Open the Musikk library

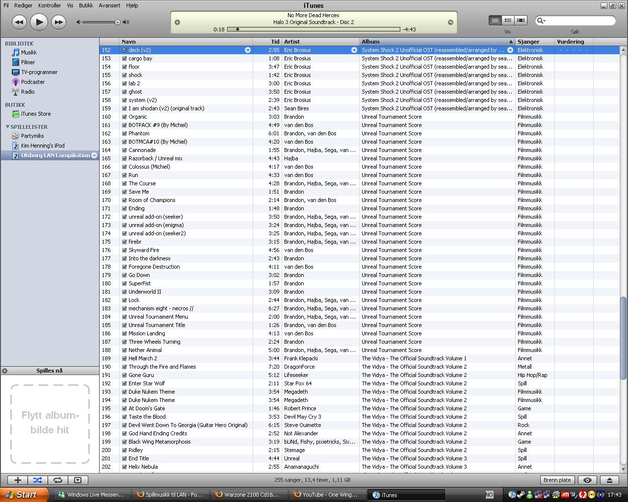[x=28, y=52]
